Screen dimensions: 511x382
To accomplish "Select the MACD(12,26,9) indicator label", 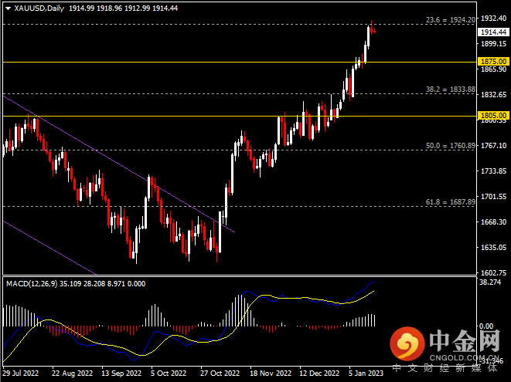I will pos(32,284).
